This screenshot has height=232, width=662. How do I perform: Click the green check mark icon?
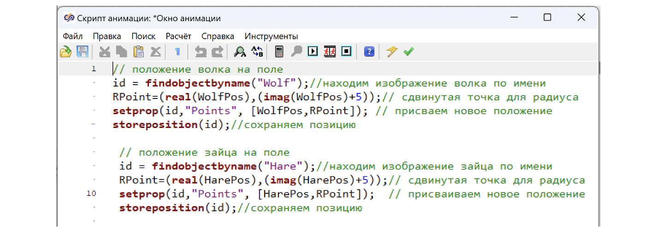[408, 52]
